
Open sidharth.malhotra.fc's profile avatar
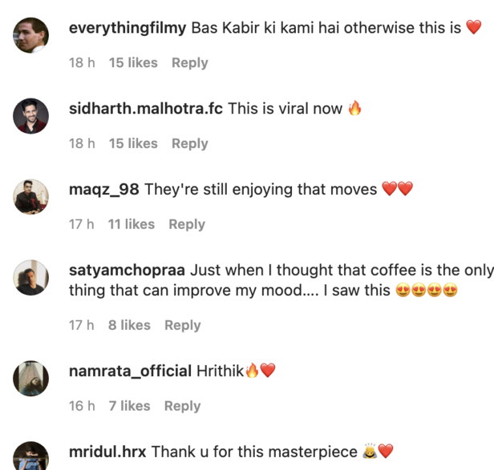coord(31,116)
